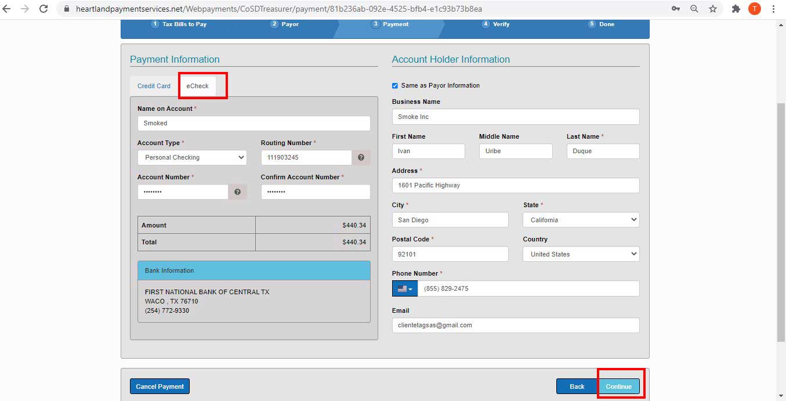The image size is (786, 401).
Task: Expand the State dropdown showing California
Action: [581, 220]
